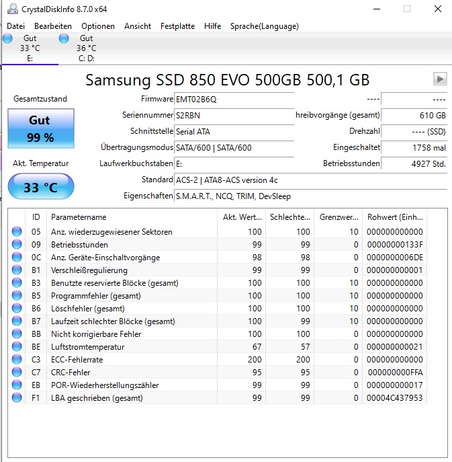
Task: Click raw value 0000000006DE
Action: point(395,258)
